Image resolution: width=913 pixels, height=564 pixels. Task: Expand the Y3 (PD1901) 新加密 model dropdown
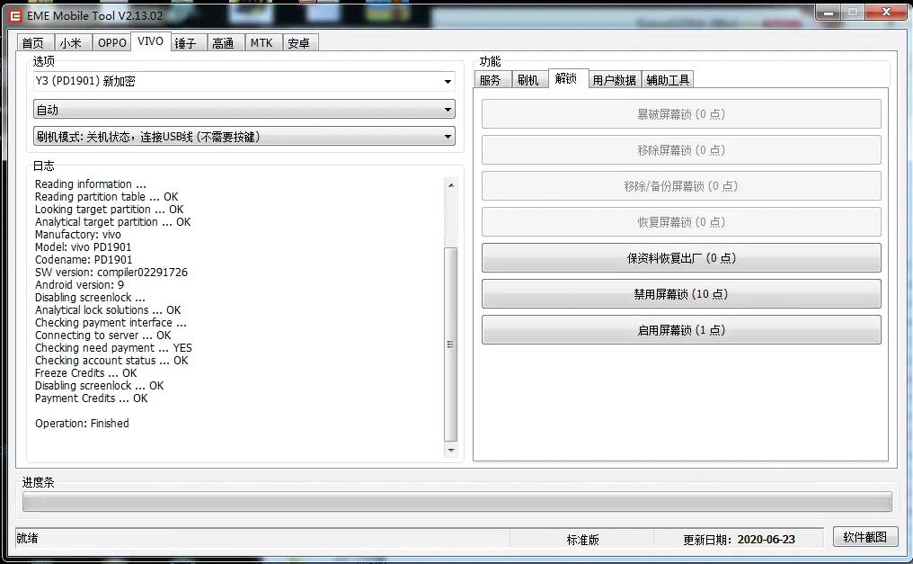point(244,82)
